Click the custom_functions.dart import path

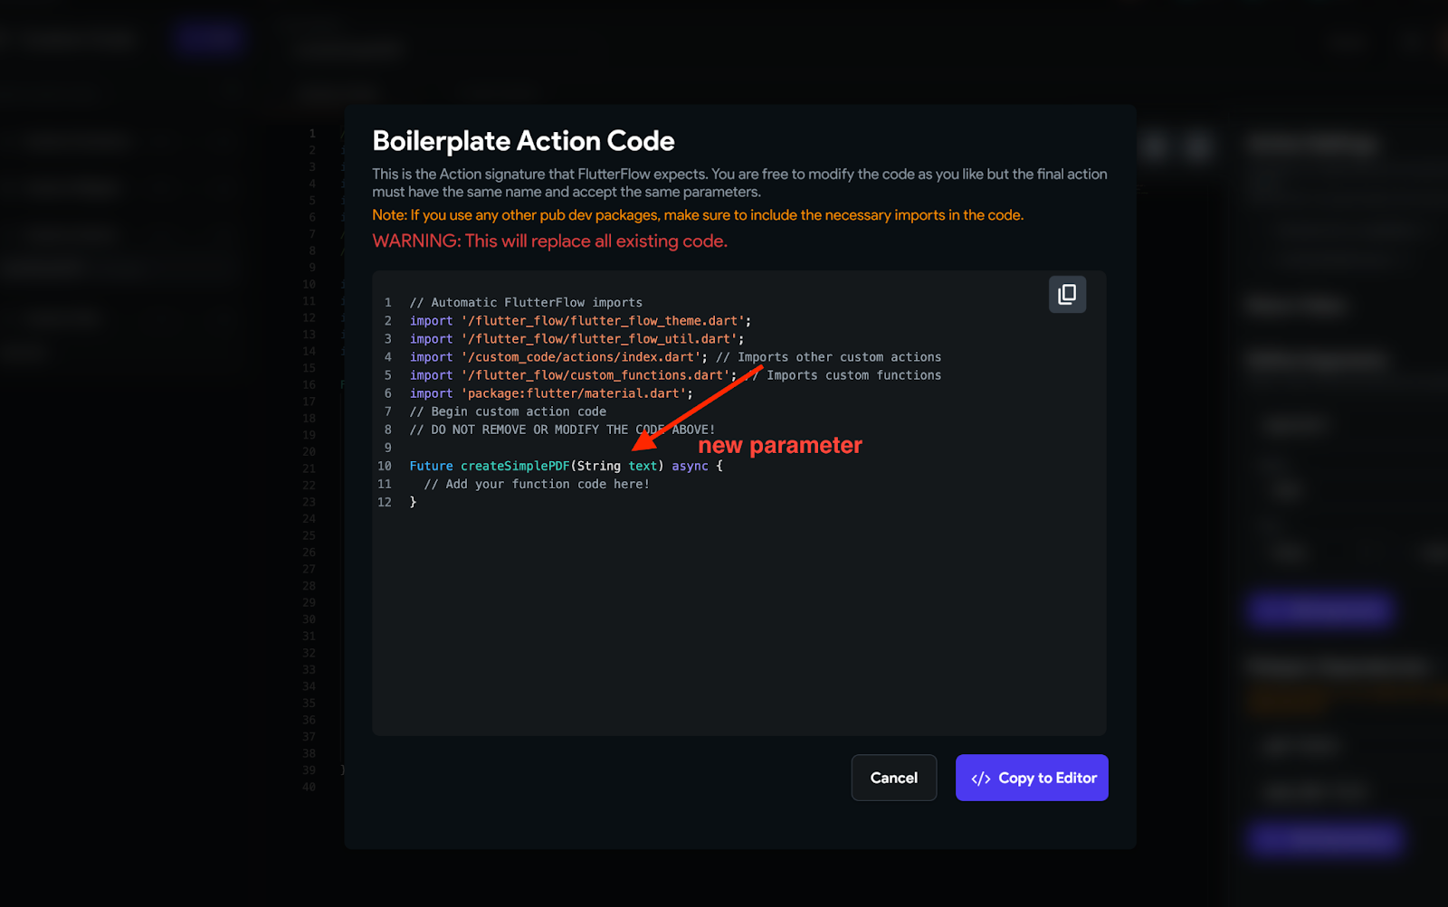tap(595, 375)
